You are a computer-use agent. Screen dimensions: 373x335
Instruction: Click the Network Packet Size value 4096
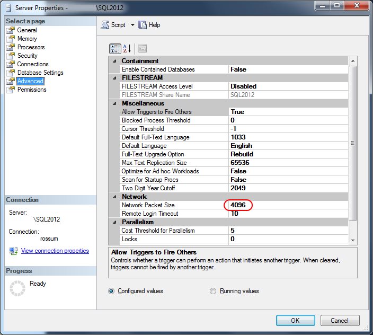tap(238, 205)
